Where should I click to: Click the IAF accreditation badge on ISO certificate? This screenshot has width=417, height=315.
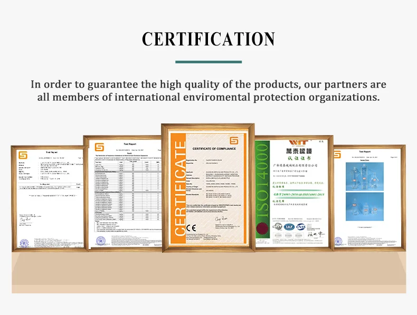tap(289, 227)
